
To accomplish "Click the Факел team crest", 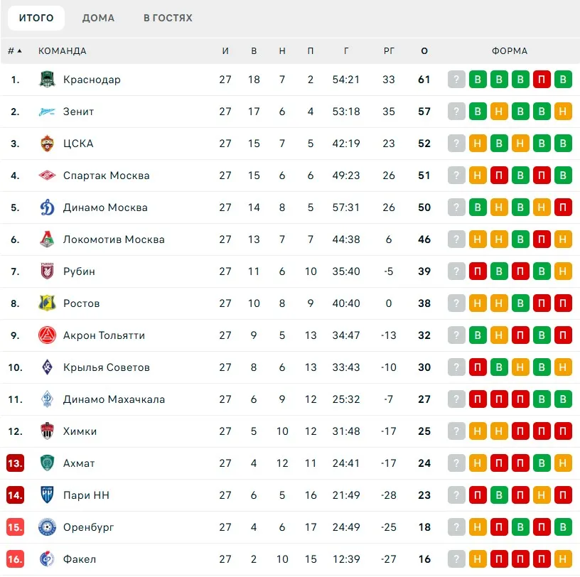I will coord(47,559).
